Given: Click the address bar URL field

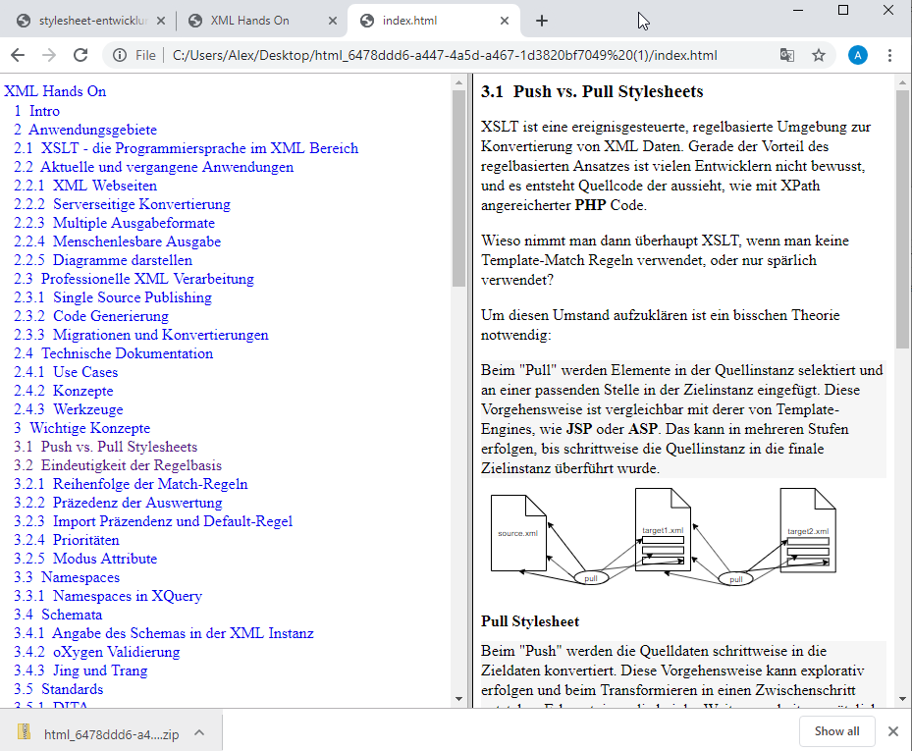Looking at the screenshot, I should pos(442,55).
